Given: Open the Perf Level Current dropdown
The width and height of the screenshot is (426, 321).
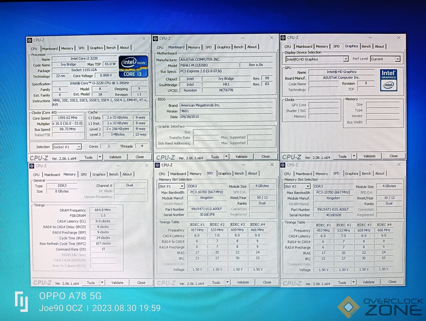Looking at the screenshot, I should (x=398, y=59).
